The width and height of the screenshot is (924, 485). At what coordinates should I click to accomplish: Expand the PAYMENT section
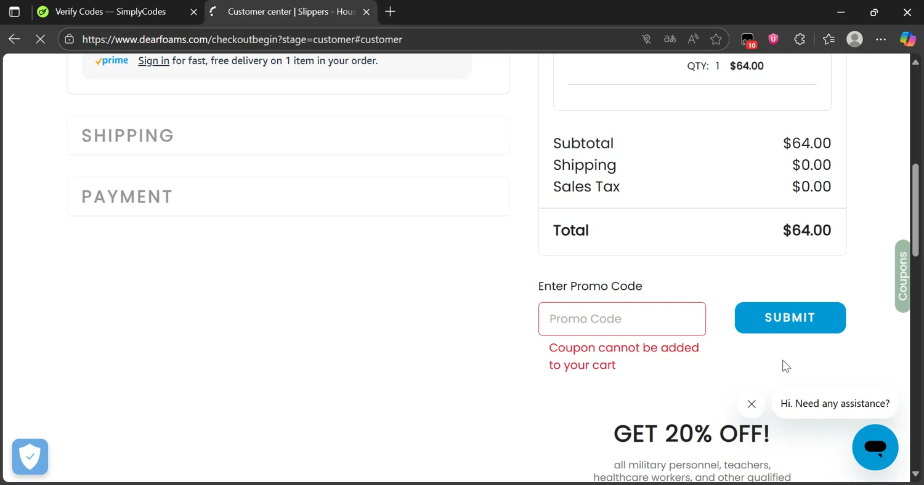click(x=288, y=196)
